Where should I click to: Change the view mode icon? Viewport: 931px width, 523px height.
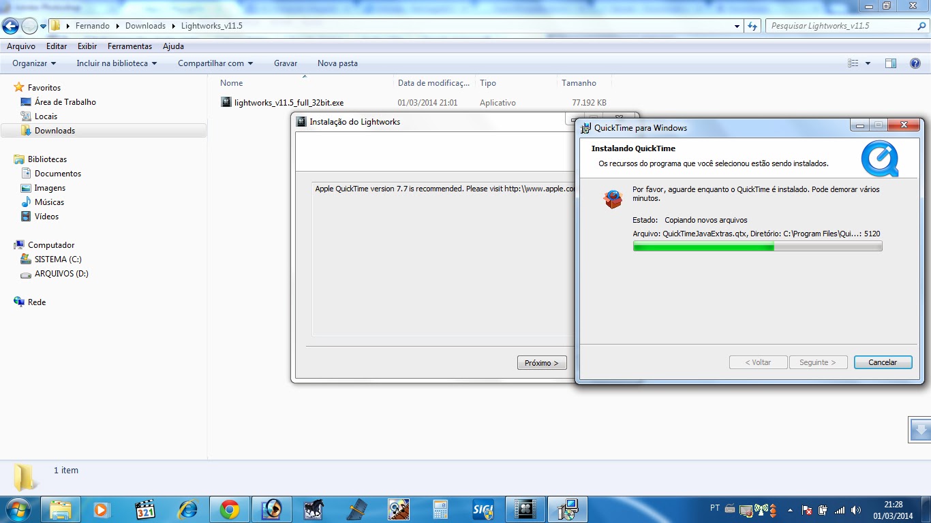click(853, 63)
